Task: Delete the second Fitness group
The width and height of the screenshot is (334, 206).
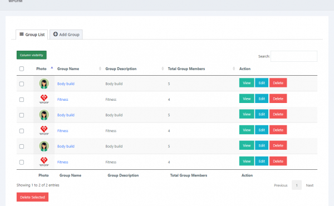Action: [278, 130]
